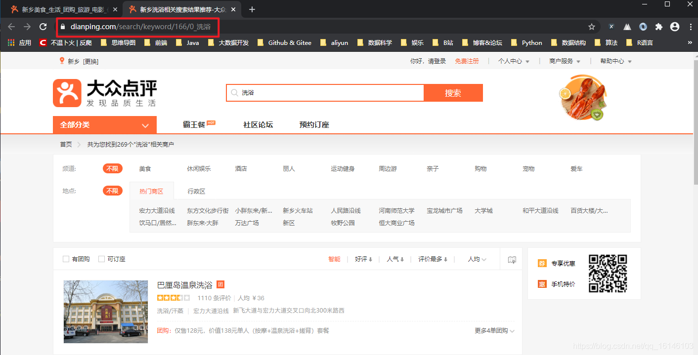The image size is (698, 355).
Task: Click the 大众点评 logo
Action: 105,93
